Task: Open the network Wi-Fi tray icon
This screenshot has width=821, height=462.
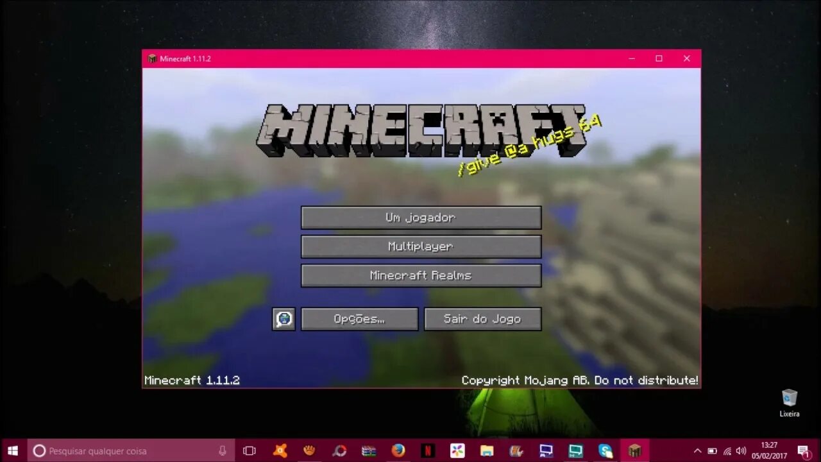Action: click(x=727, y=451)
